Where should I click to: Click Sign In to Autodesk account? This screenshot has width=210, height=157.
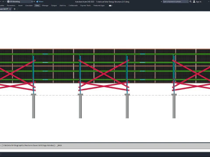click(197, 2)
